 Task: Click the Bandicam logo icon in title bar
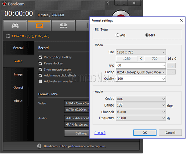point(4,4)
